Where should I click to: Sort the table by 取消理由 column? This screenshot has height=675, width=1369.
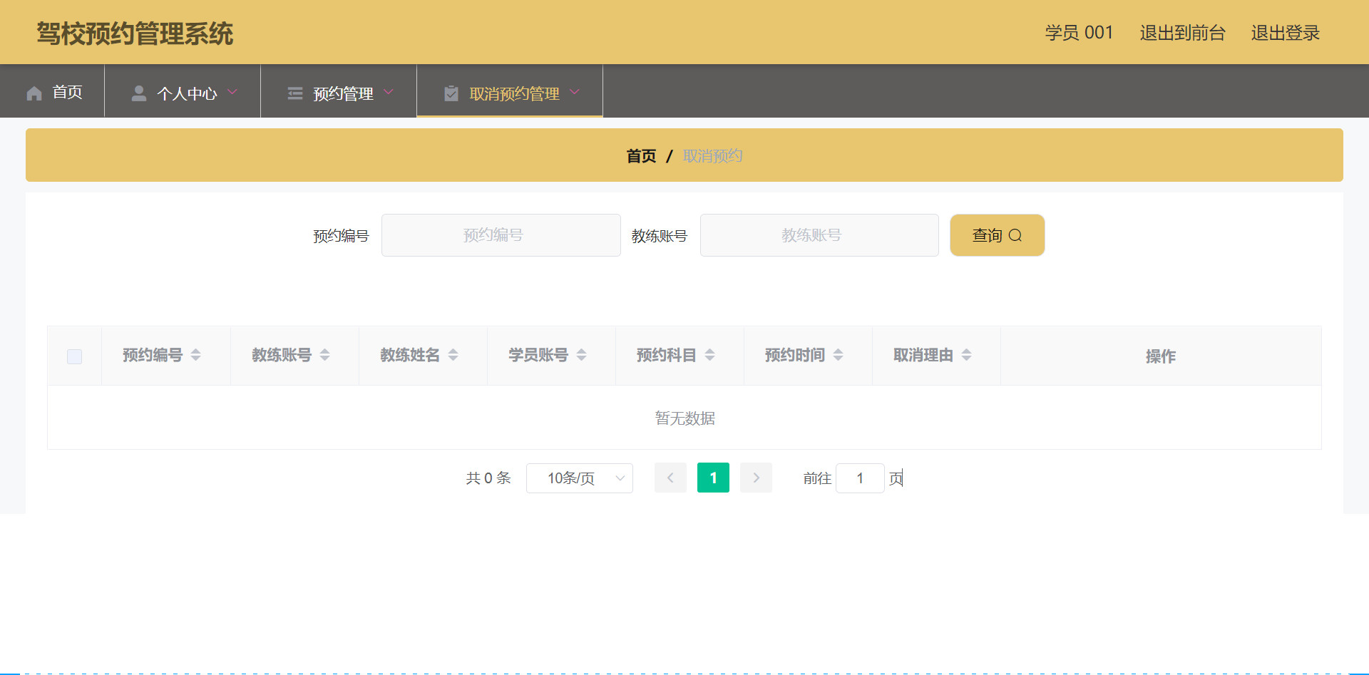tap(967, 355)
